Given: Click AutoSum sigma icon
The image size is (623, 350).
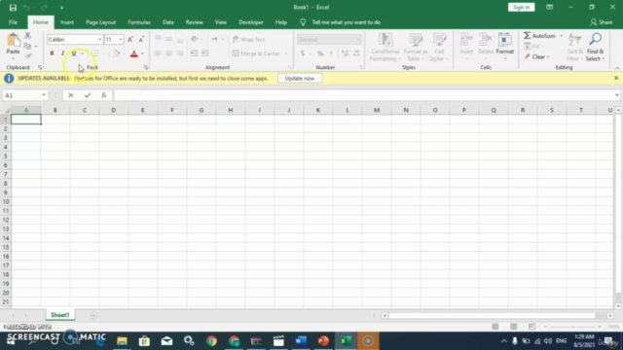Looking at the screenshot, I should point(528,36).
